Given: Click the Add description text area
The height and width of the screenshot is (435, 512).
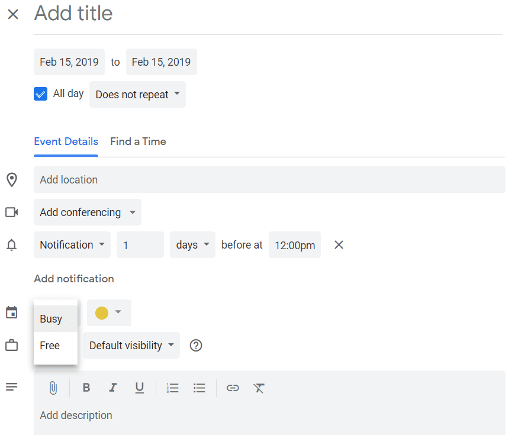Looking at the screenshot, I should 269,415.
